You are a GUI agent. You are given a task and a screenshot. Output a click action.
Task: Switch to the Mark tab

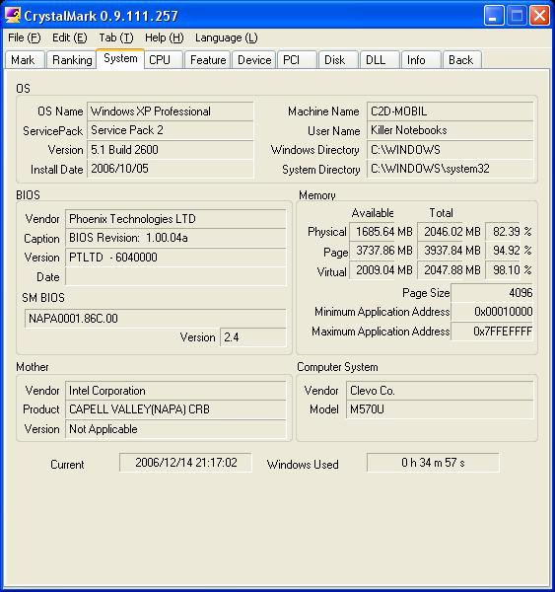[25, 60]
